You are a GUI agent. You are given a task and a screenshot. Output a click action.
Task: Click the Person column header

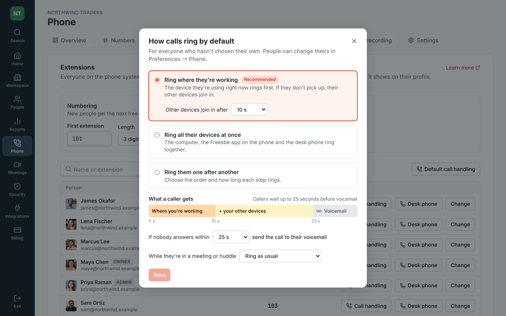click(x=74, y=188)
